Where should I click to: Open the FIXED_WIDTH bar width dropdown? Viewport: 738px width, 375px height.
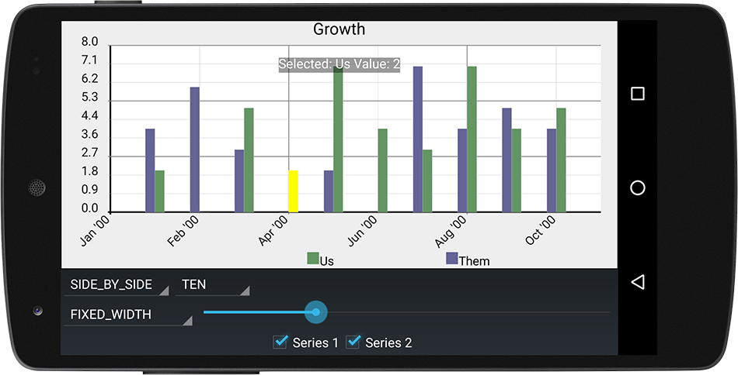(128, 315)
